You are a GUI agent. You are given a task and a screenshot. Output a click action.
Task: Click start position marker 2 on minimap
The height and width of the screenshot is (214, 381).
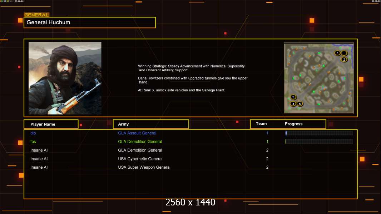[x=344, y=59]
